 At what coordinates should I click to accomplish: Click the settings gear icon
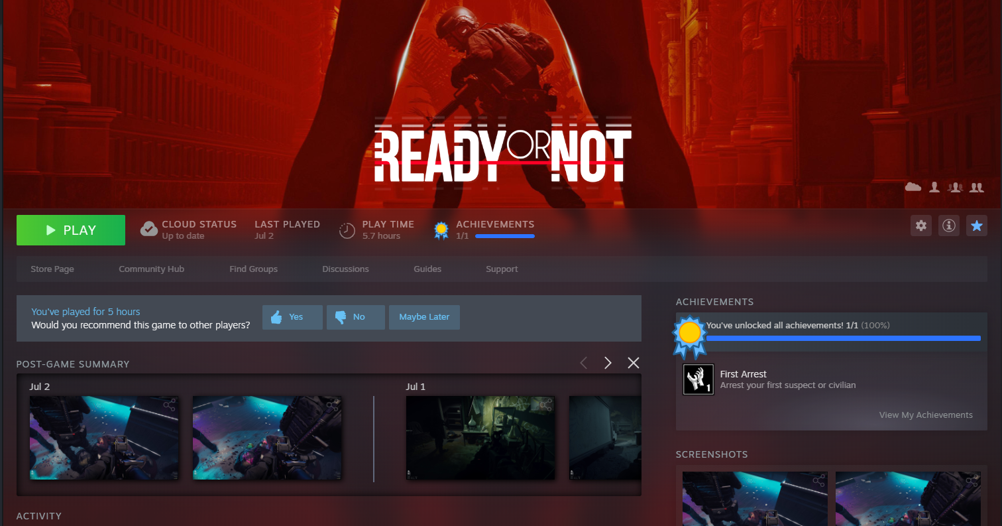coord(920,226)
